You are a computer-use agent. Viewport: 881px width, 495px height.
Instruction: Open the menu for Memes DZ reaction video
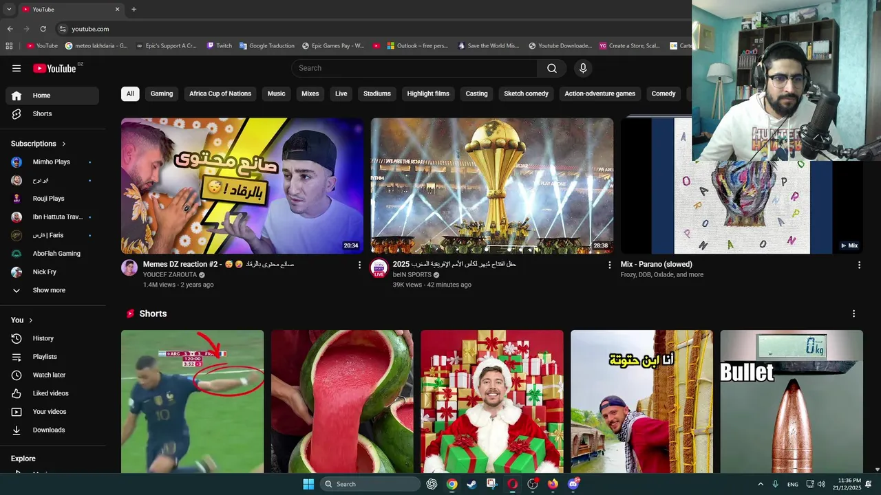coord(359,265)
